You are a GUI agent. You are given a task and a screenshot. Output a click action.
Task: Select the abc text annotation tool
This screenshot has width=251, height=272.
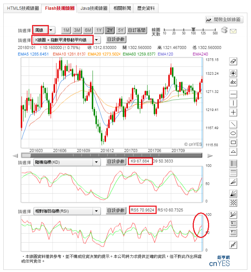(233, 82)
